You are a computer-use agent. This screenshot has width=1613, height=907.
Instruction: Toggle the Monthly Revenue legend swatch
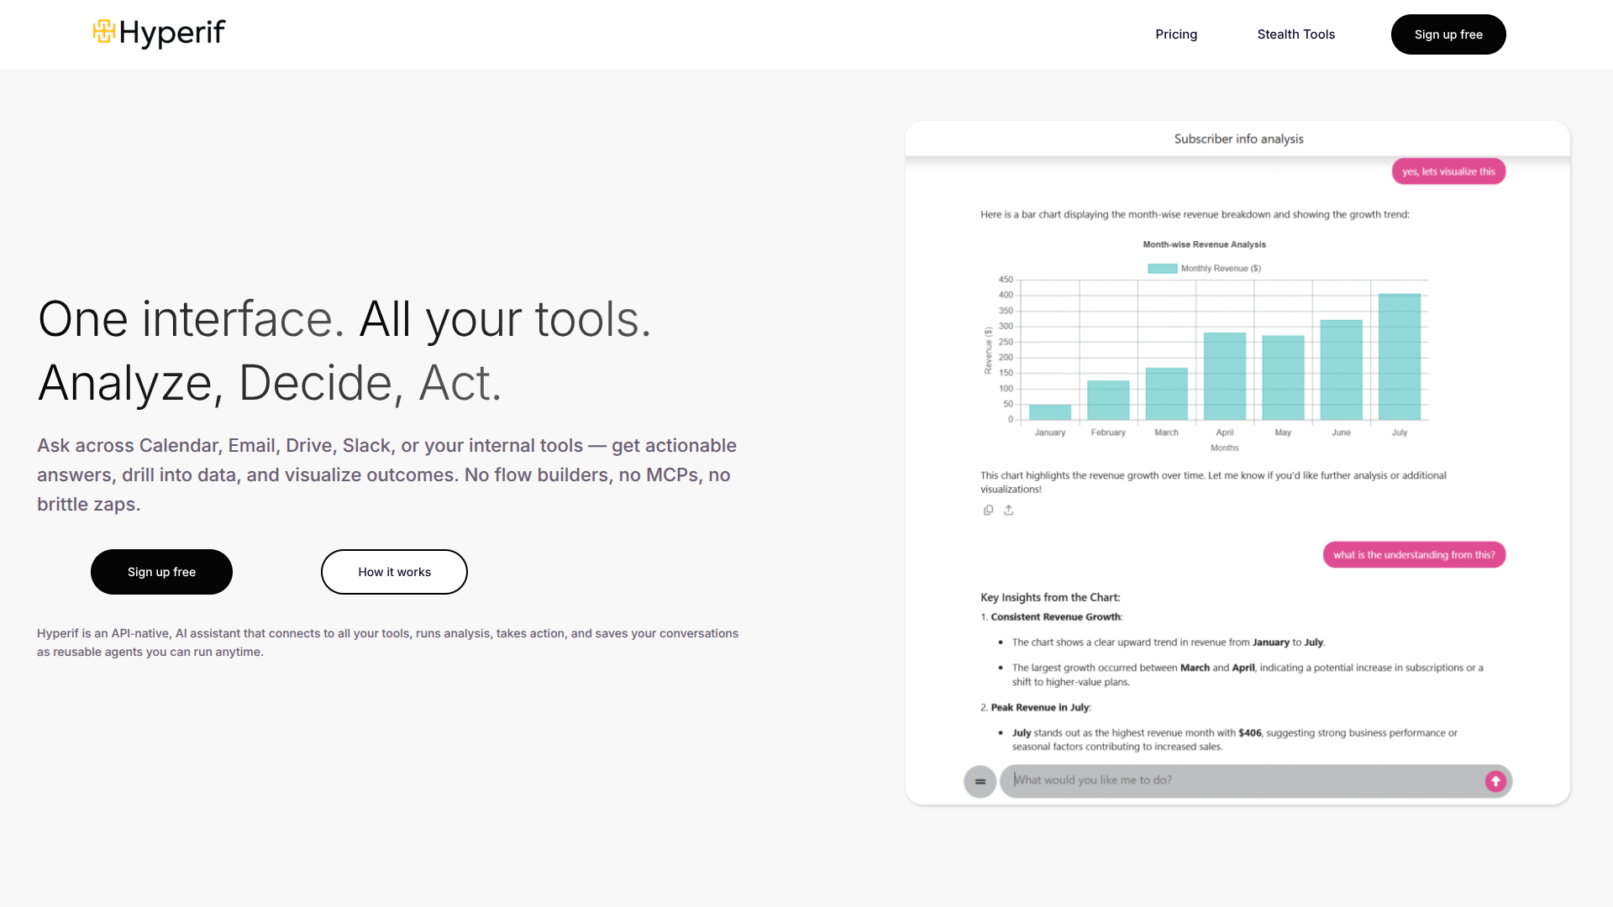(1162, 269)
